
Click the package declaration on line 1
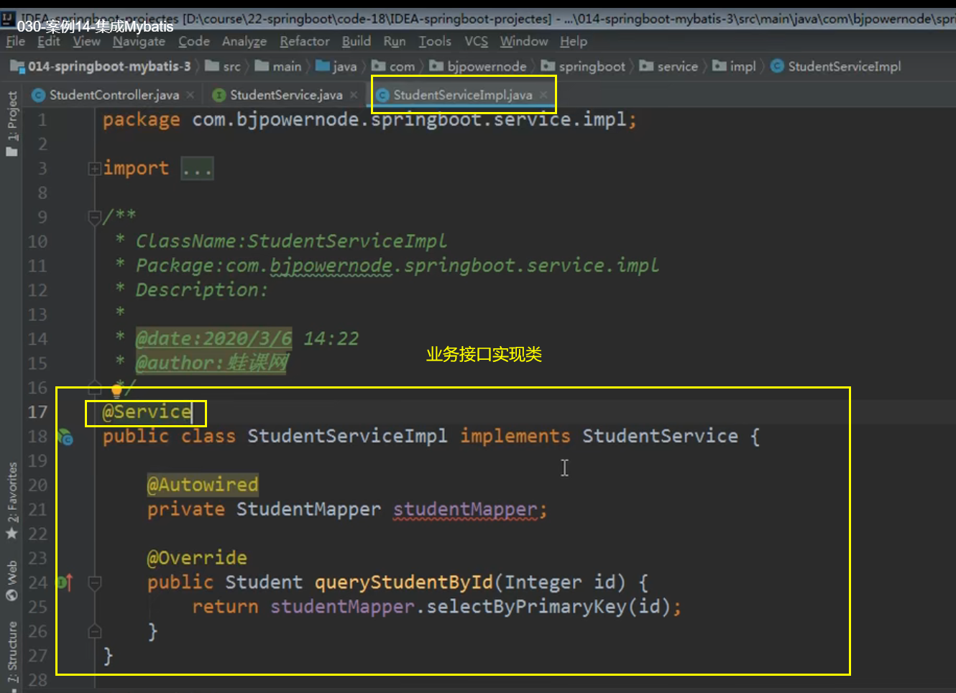pos(369,119)
